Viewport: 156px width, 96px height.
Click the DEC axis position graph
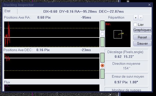[52, 66]
